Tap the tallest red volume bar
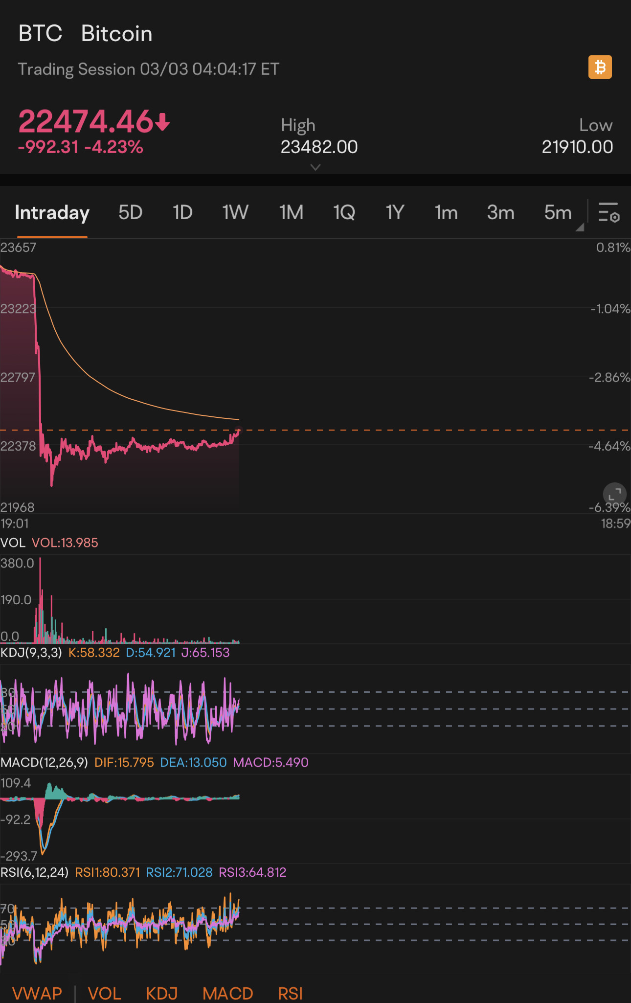Image resolution: width=631 pixels, height=1003 pixels. coord(40,600)
